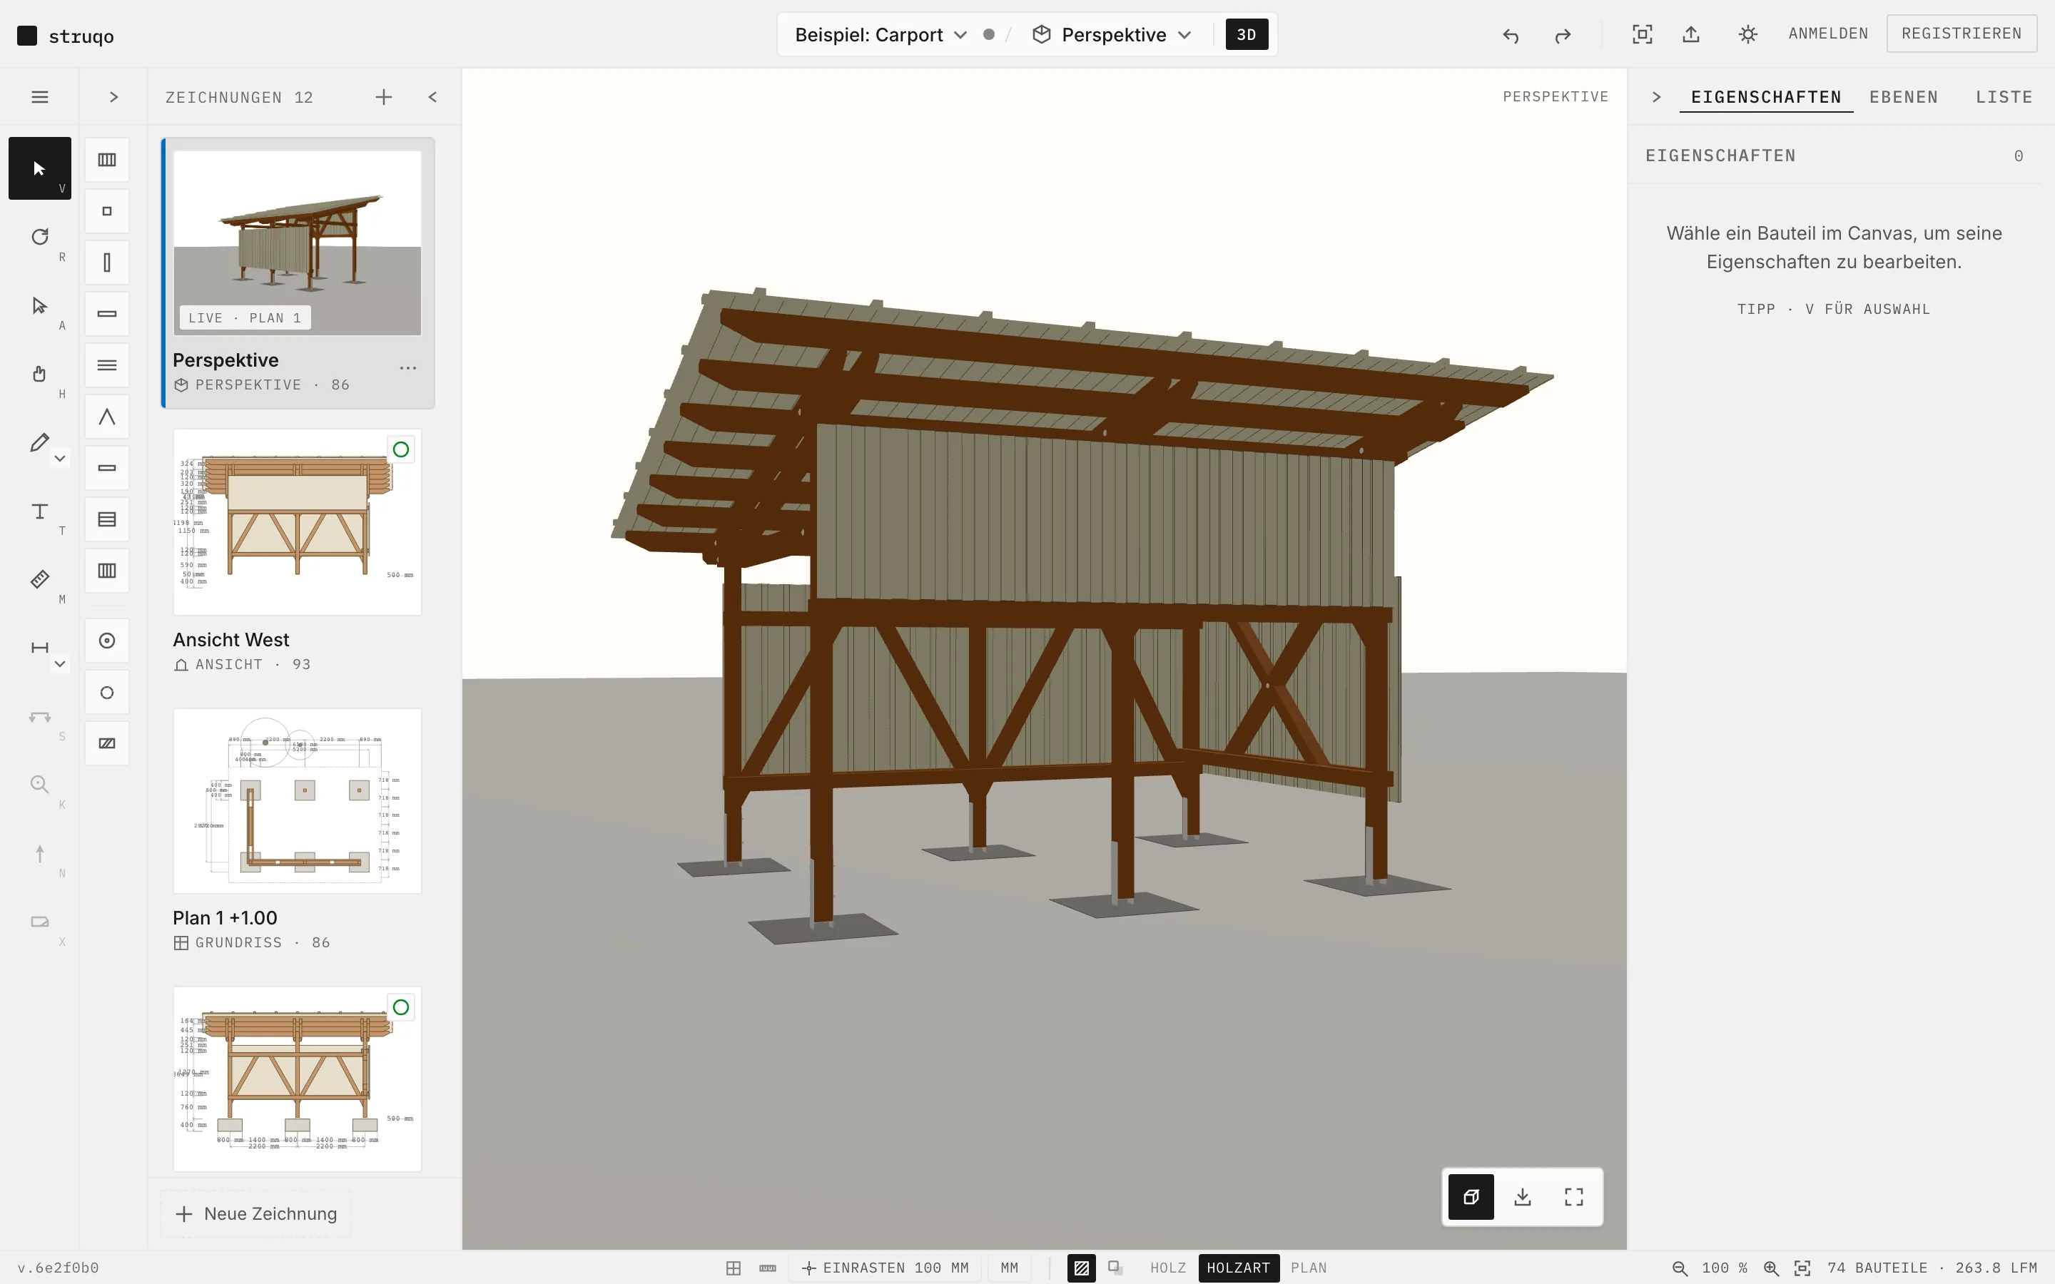The image size is (2055, 1284).
Task: Click the REGISTRIEREN button
Action: tap(1962, 33)
